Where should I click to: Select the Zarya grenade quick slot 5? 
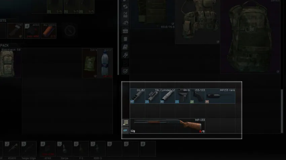click(x=64, y=149)
